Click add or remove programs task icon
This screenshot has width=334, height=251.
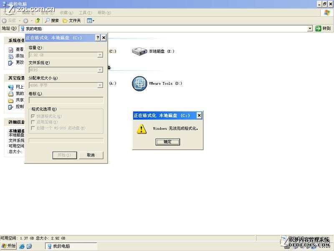(11, 56)
